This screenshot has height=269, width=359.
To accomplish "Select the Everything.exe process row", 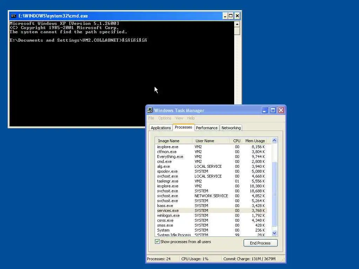I will [x=211, y=157].
